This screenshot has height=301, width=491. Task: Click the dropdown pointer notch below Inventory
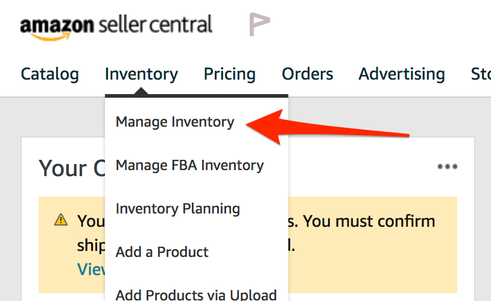tap(141, 92)
